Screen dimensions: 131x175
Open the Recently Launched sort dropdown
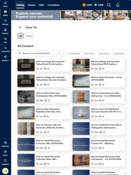click(x=40, y=53)
